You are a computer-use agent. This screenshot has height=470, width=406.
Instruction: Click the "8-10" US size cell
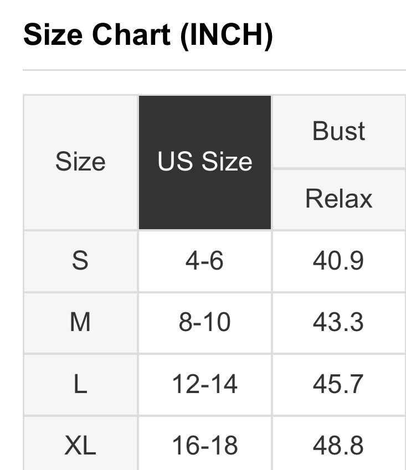click(x=205, y=322)
